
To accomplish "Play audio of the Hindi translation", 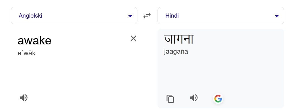I will click(194, 98).
